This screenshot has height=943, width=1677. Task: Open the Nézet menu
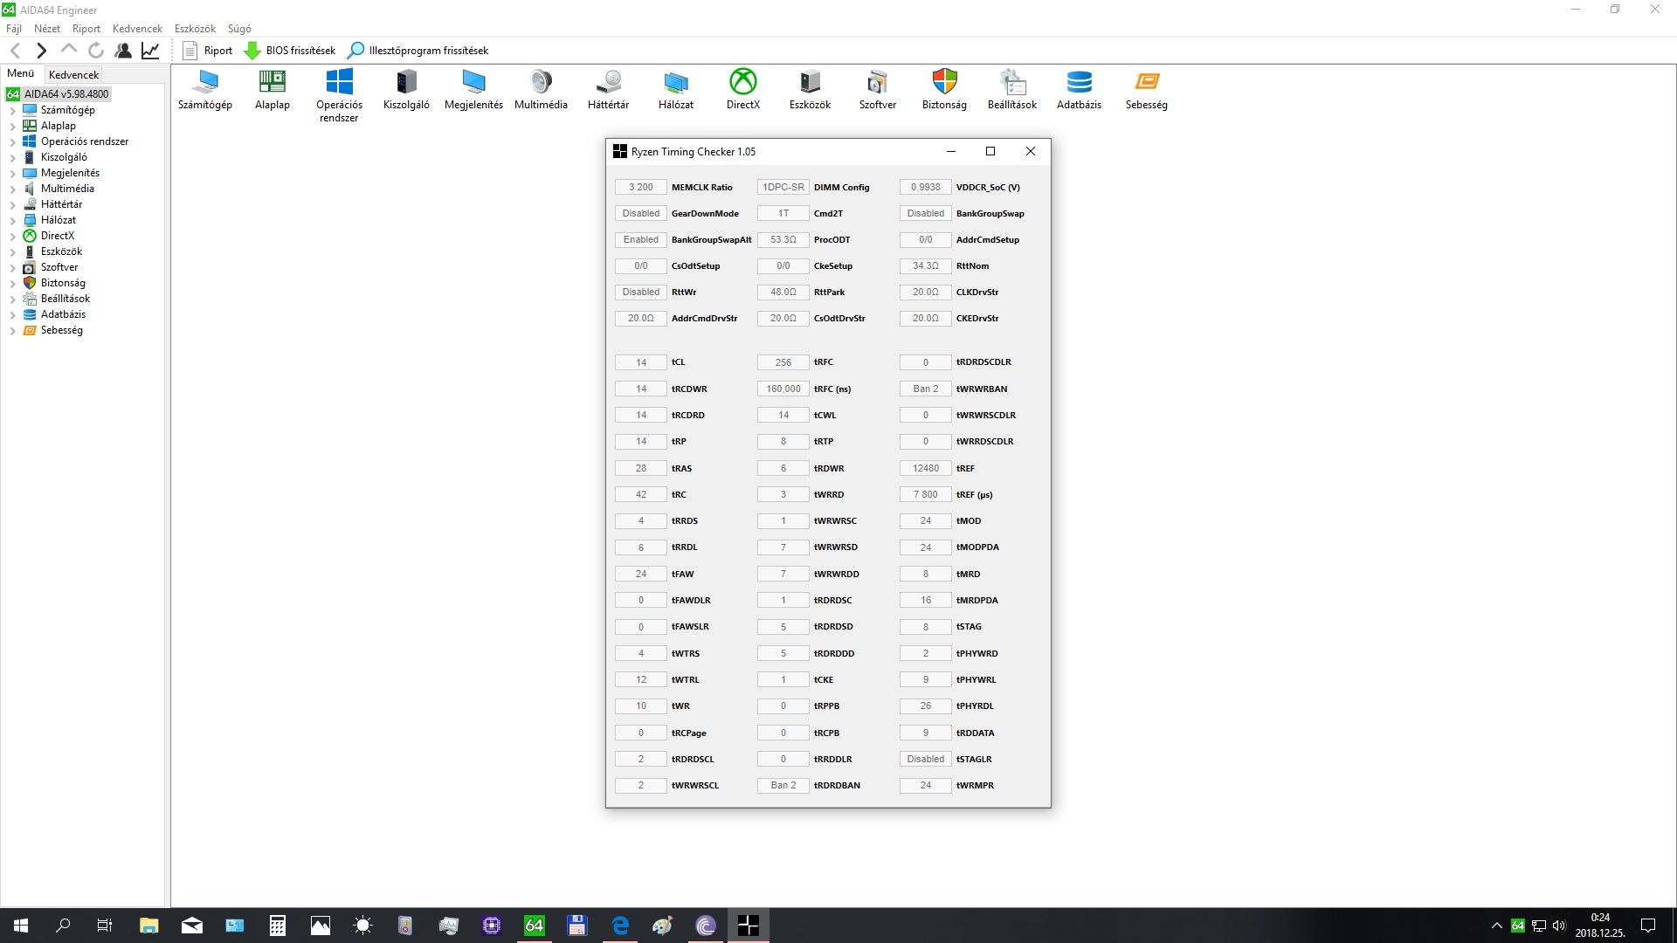(47, 29)
